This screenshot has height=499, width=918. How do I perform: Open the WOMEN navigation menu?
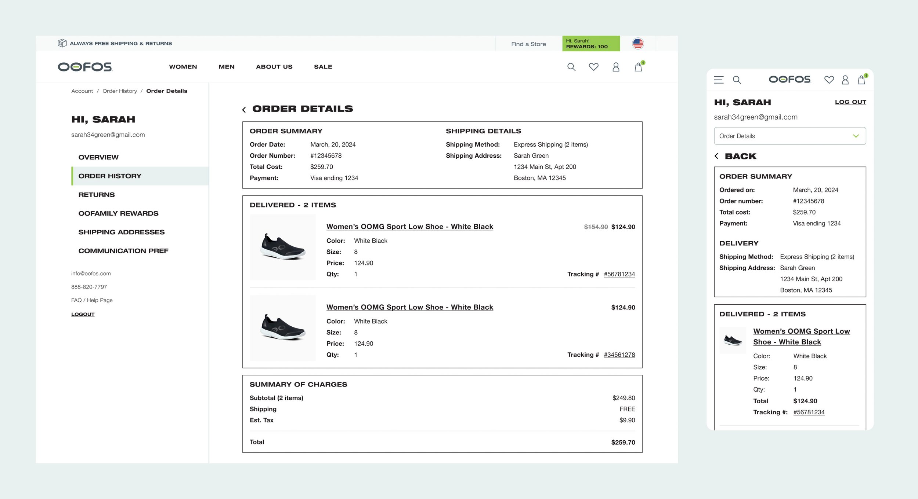(183, 67)
